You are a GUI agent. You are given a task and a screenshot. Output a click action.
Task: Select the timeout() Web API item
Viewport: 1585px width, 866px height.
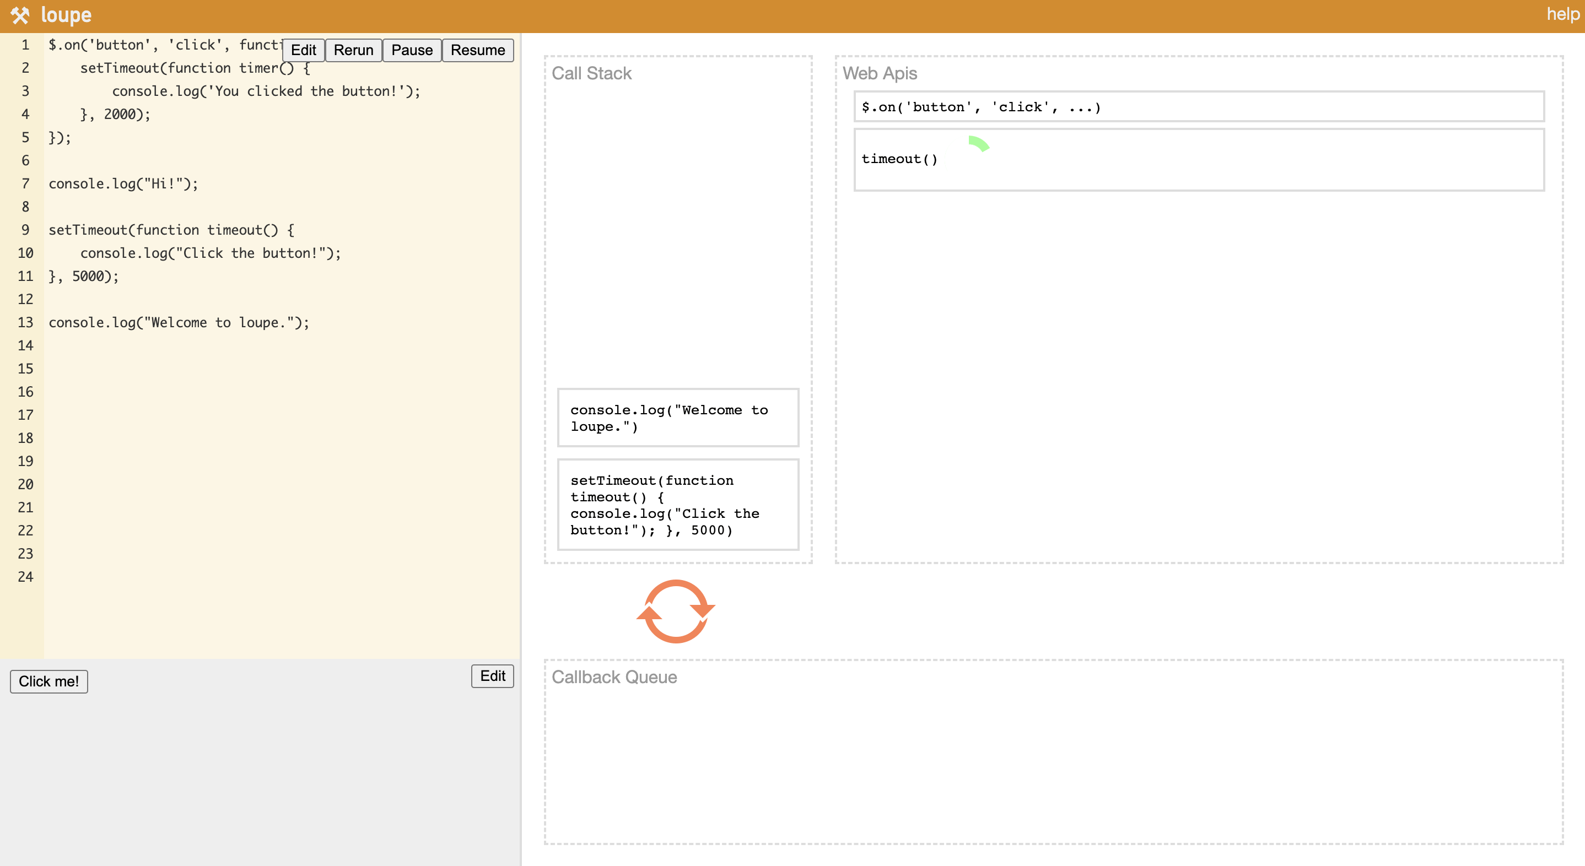(1198, 159)
